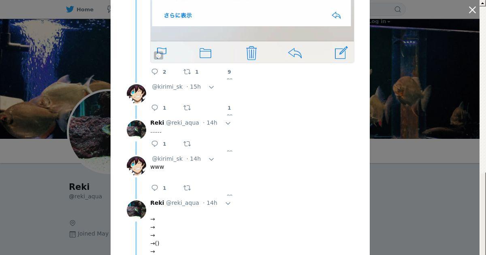Expand options chevron on kirimi_sk 'www' tweet
The height and width of the screenshot is (255, 486).
click(x=211, y=159)
